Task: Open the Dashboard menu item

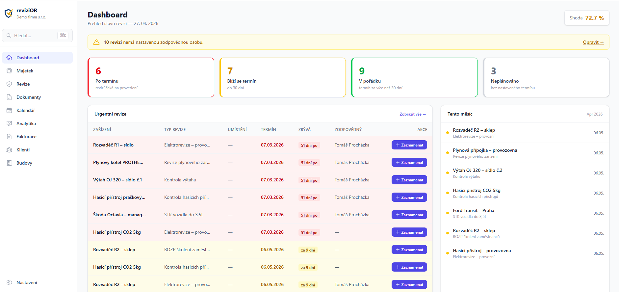Action: [37, 58]
